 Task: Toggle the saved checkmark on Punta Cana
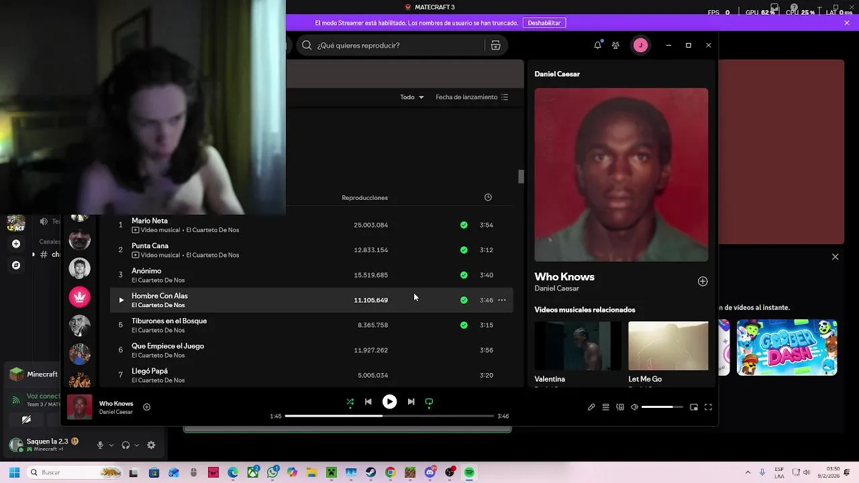pyautogui.click(x=464, y=250)
